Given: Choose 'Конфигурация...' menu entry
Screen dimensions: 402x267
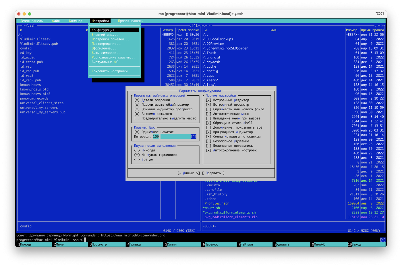Looking at the screenshot, I should (114, 30).
